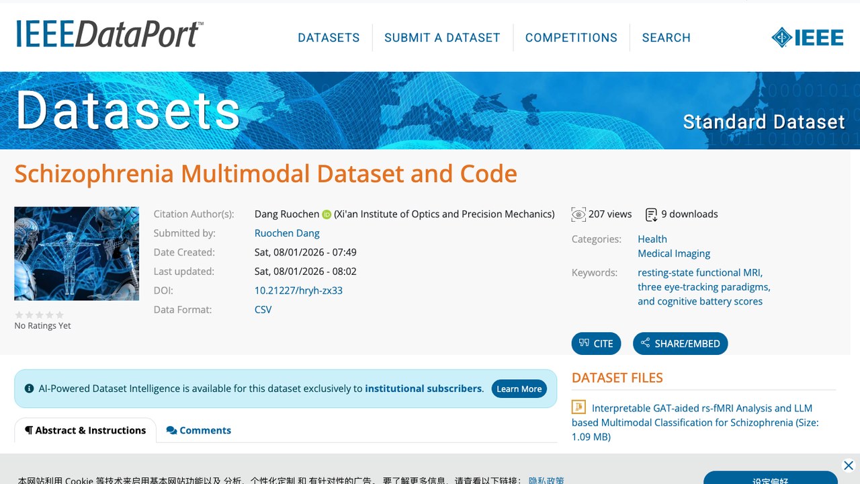Click the download icon beside 9 downloads
Image resolution: width=860 pixels, height=484 pixels.
coord(651,214)
